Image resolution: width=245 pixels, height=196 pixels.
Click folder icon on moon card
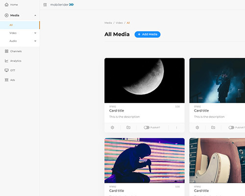(x=128, y=127)
